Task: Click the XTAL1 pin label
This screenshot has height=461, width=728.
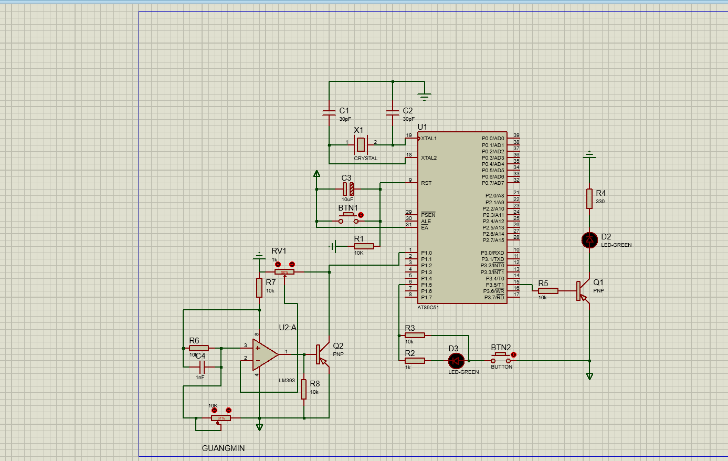Action: pyautogui.click(x=429, y=139)
